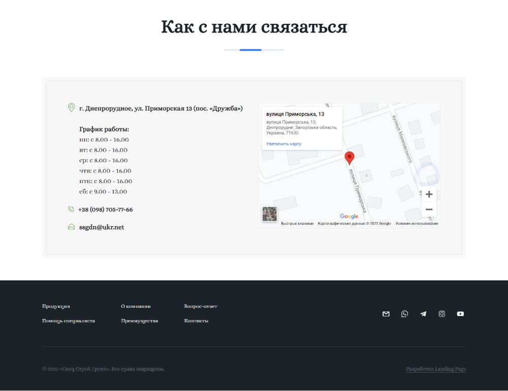Click 'Быстрые клавиши' on the map
The width and height of the screenshot is (508, 391).
coord(297,224)
